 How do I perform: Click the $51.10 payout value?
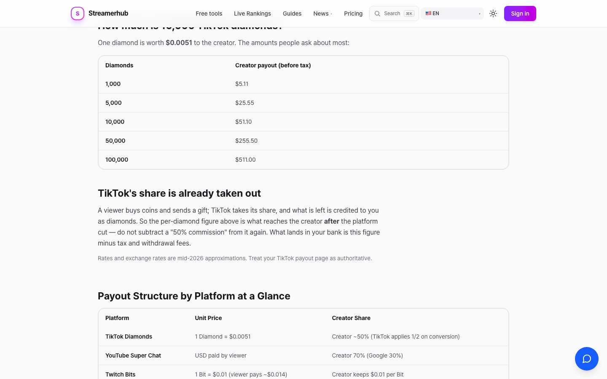pos(243,122)
